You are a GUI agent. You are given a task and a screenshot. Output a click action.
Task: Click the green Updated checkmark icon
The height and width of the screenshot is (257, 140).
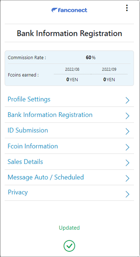pyautogui.click(x=69, y=246)
